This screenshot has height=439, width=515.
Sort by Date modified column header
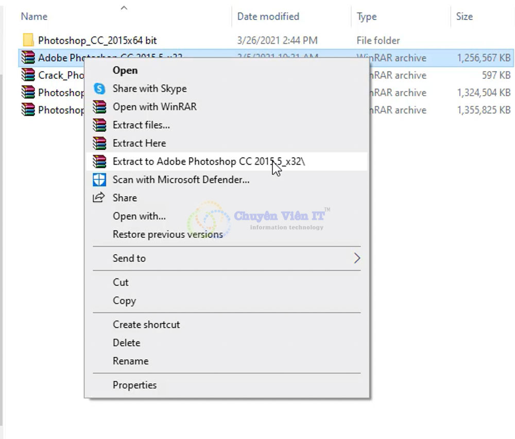[x=268, y=16]
